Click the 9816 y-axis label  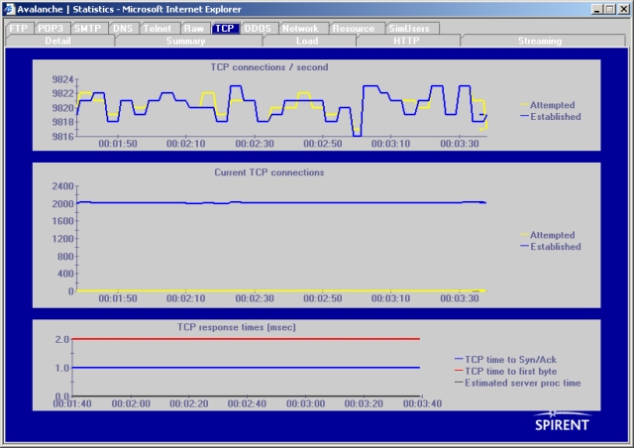(x=62, y=137)
